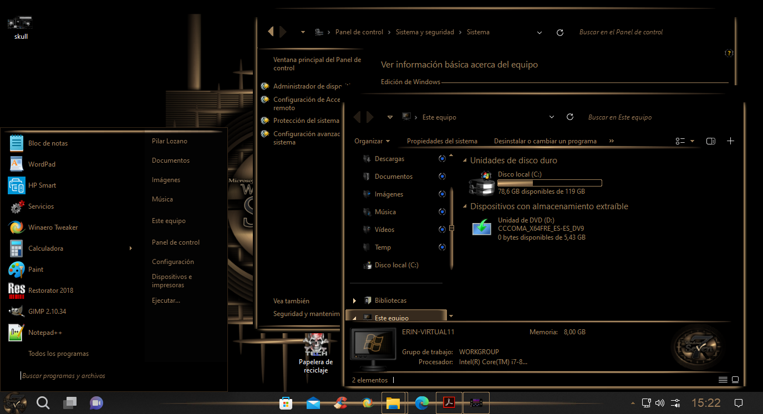763x414 pixels.
Task: Collapse the Unidades de disco duro section
Action: [465, 160]
